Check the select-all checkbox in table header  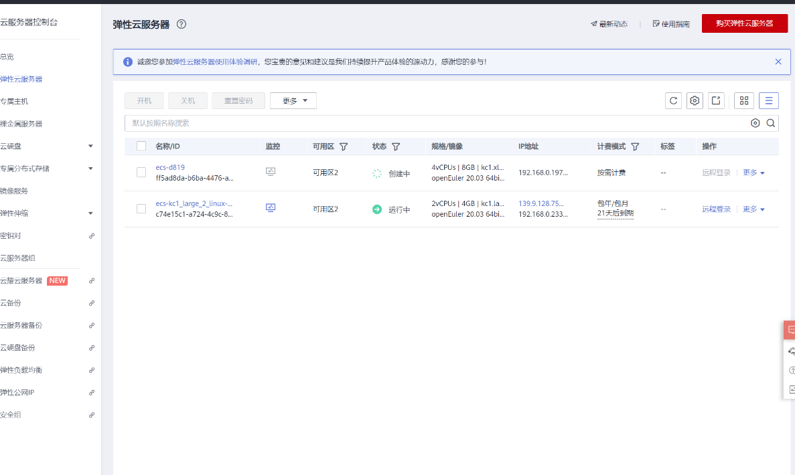point(141,146)
